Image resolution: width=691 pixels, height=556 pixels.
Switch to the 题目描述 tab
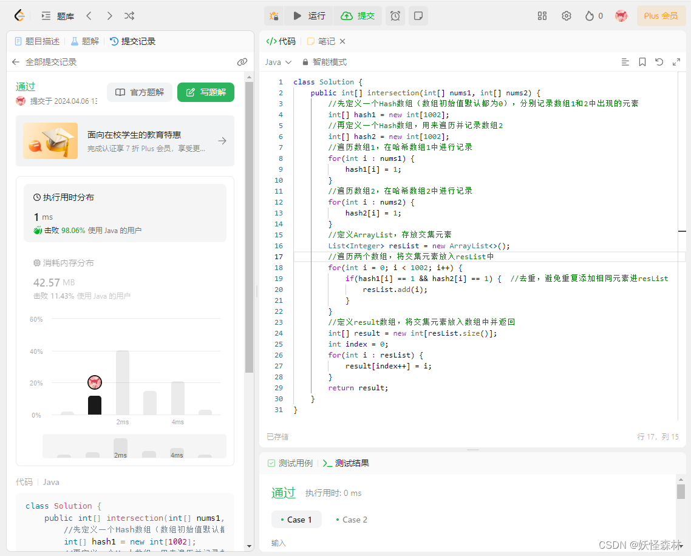(x=38, y=41)
